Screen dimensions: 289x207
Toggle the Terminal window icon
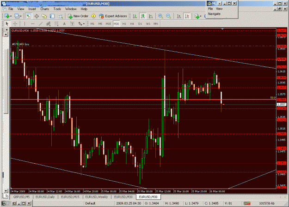point(52,16)
